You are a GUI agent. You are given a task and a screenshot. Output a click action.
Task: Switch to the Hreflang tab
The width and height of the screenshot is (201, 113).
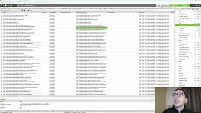click(x=74, y=8)
